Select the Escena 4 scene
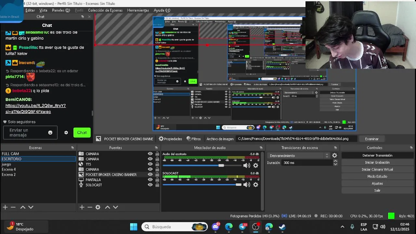 [x=38, y=169]
